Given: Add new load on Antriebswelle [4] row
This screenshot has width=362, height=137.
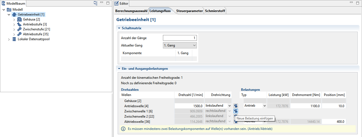Looking at the screenshot, I should (x=236, y=106).
